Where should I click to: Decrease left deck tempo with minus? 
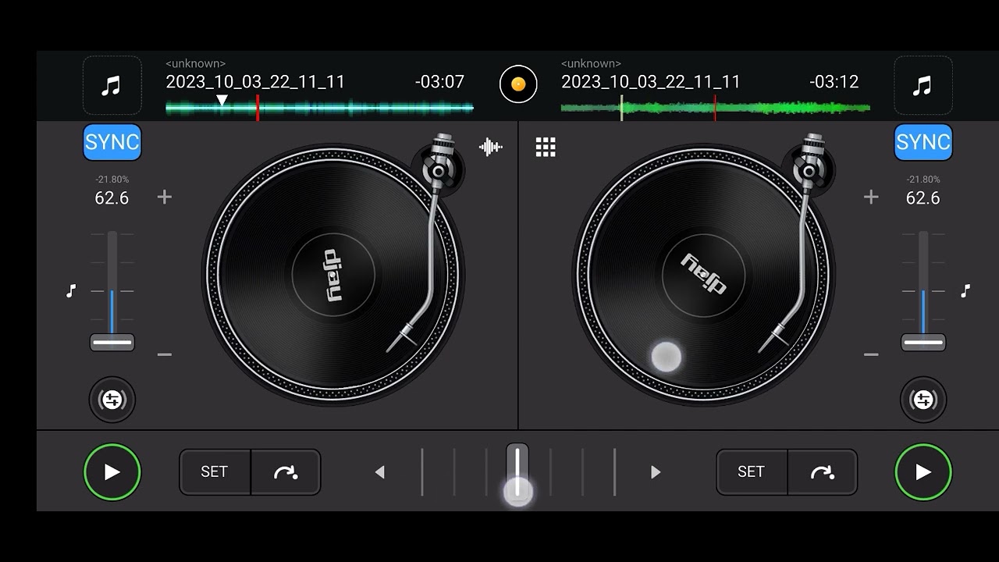(164, 354)
